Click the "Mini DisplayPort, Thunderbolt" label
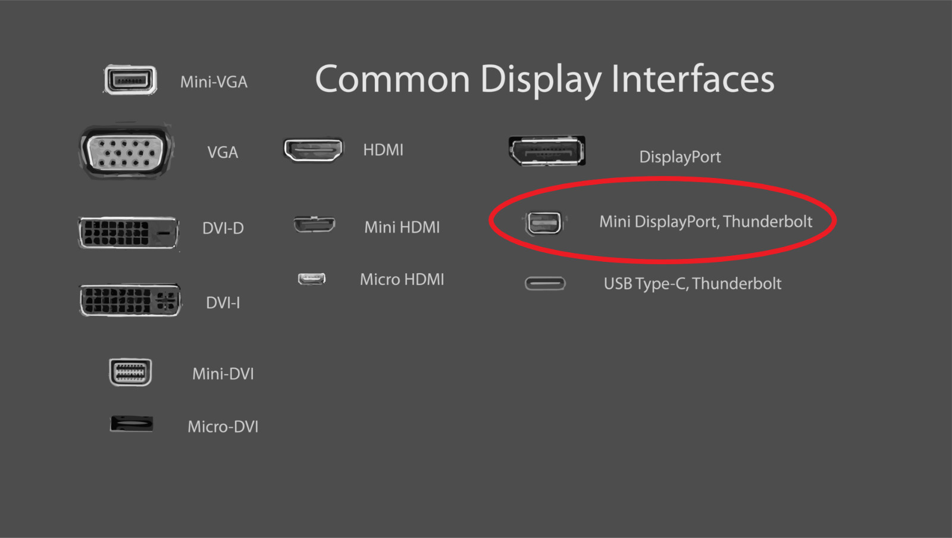 click(706, 222)
